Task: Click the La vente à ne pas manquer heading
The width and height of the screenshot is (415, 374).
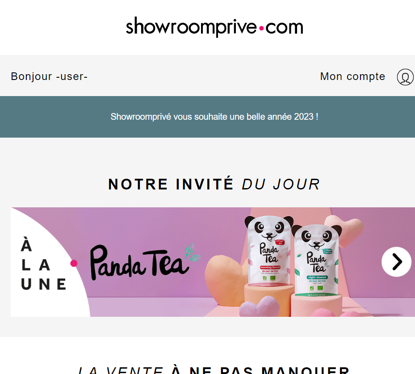Action: pos(214,370)
